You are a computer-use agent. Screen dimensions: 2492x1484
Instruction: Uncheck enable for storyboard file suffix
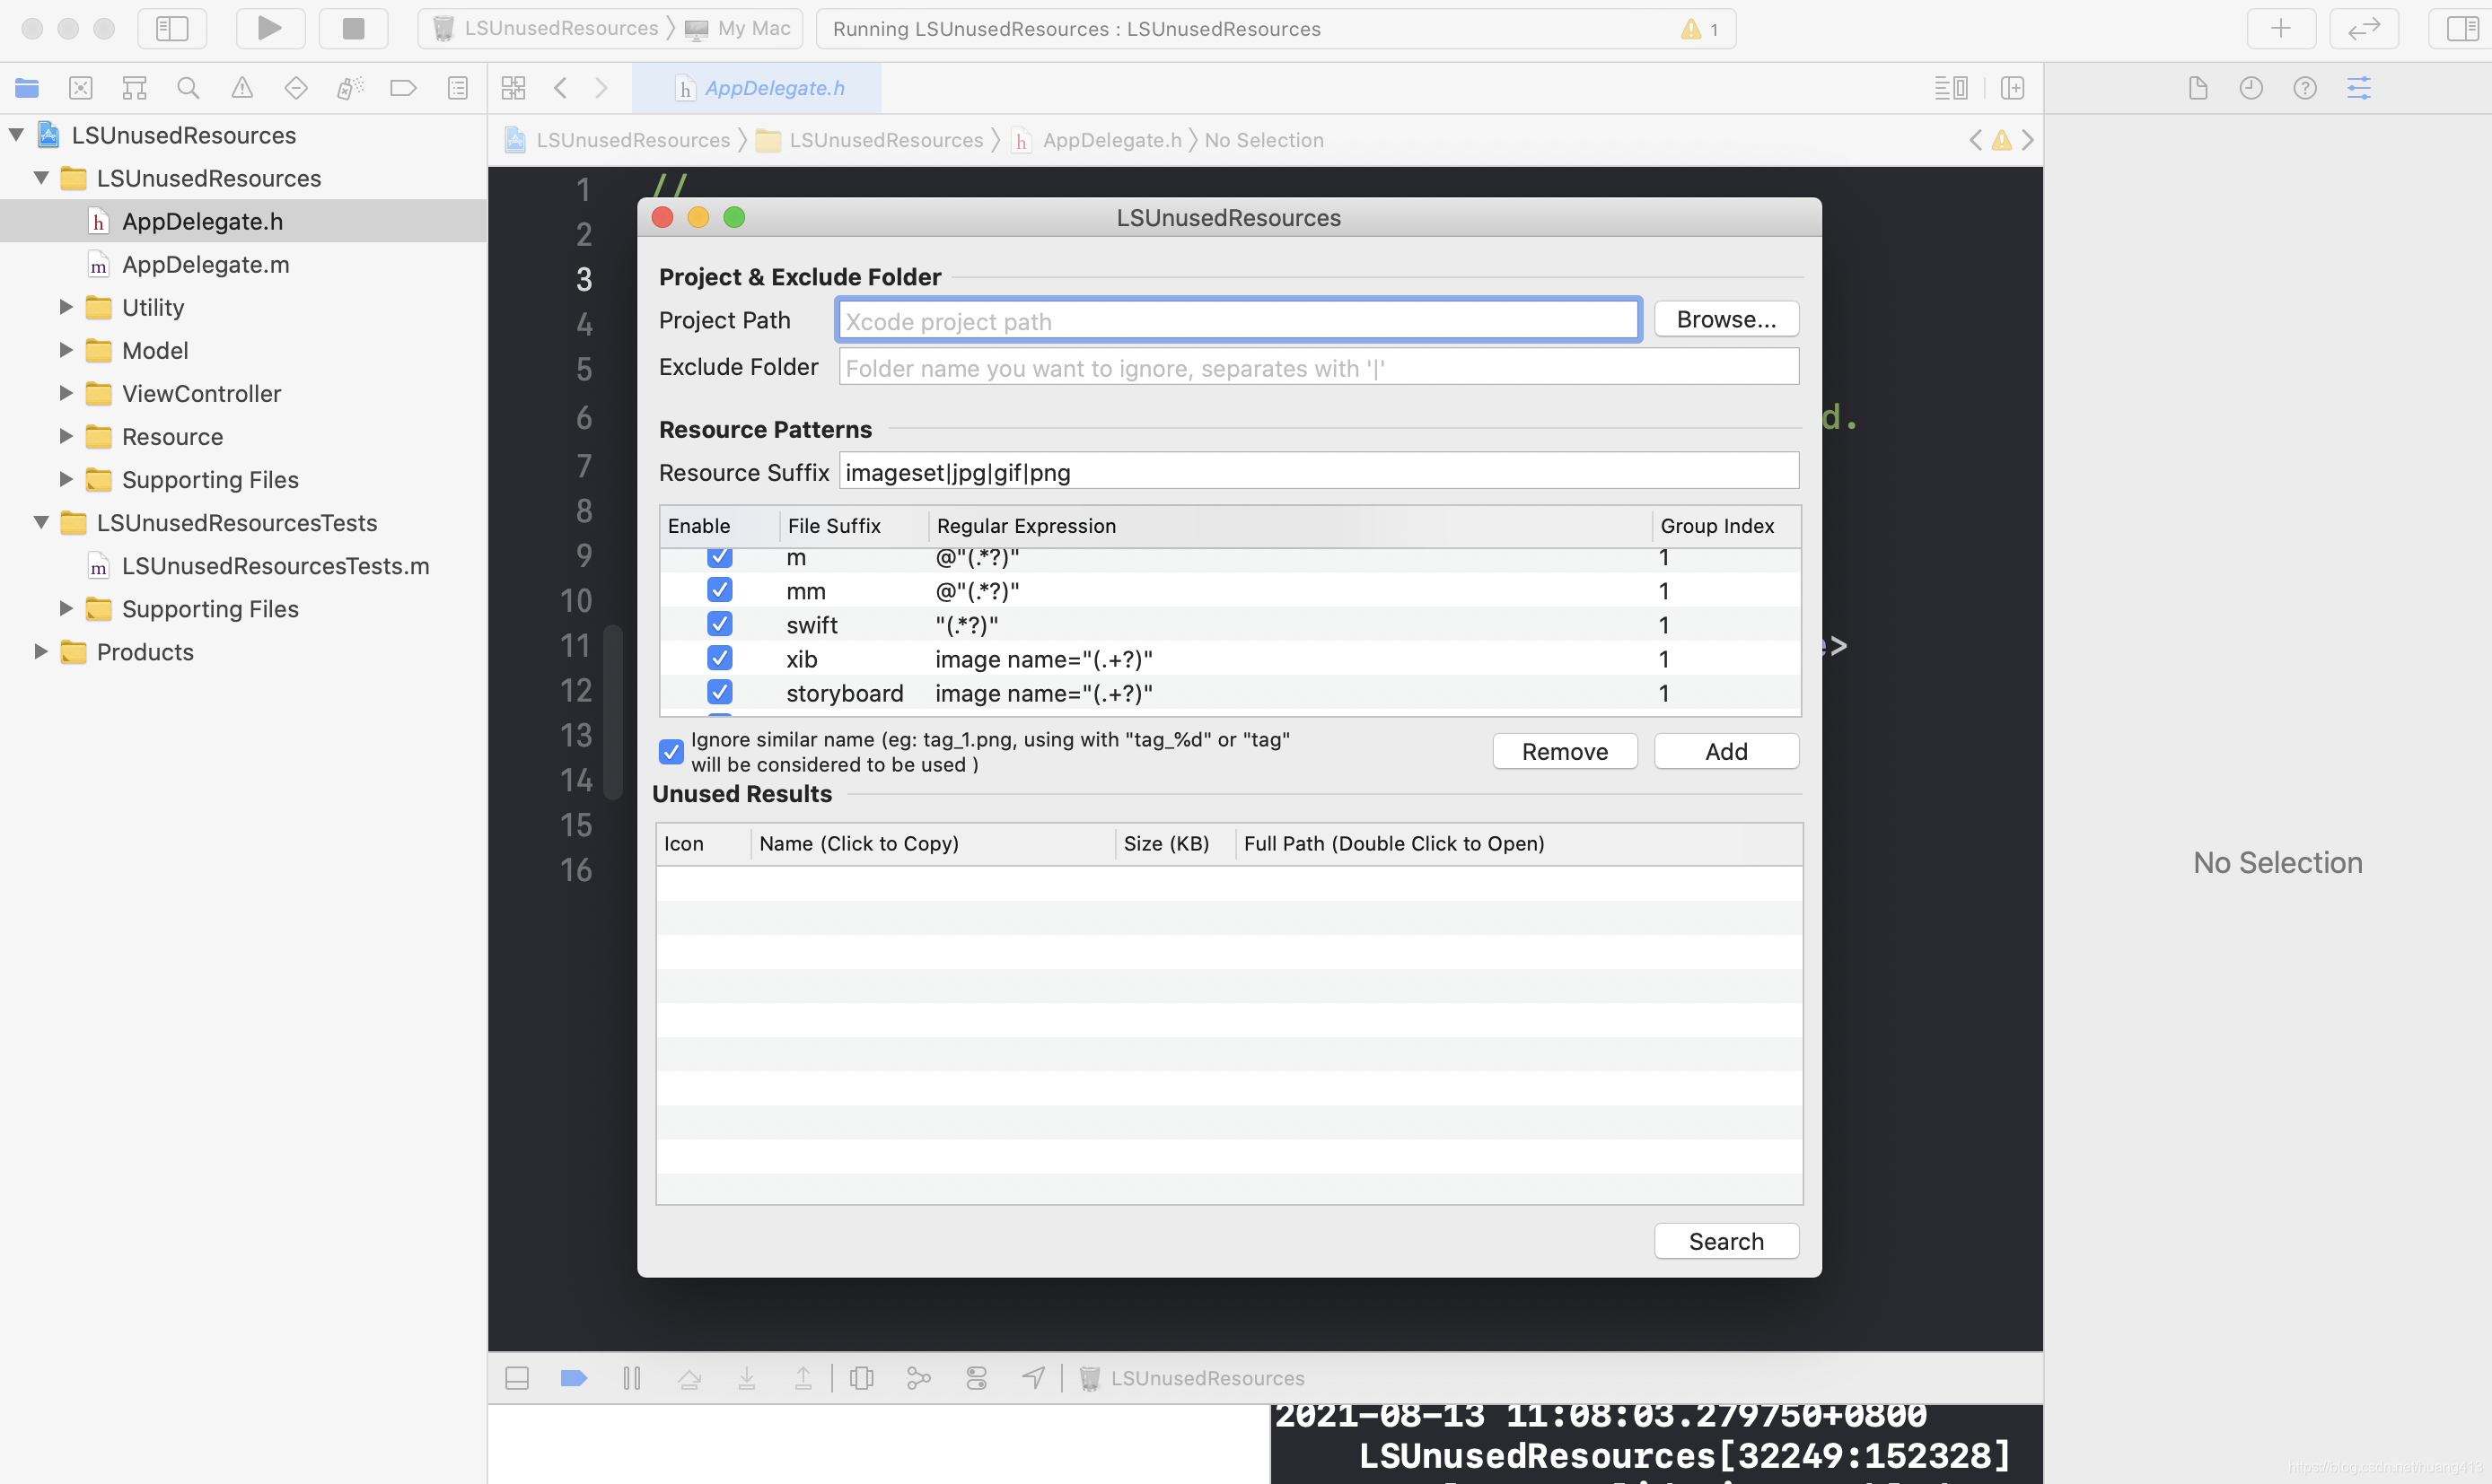(719, 692)
